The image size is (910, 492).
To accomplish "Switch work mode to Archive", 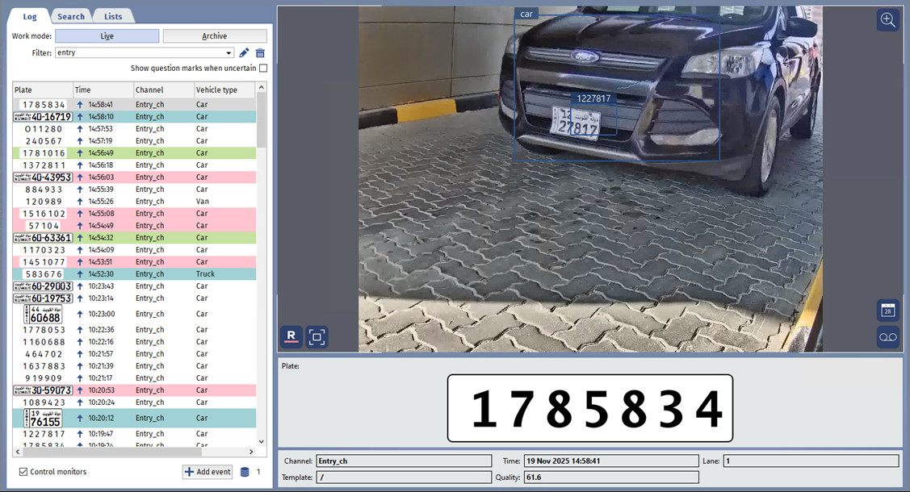I will tap(215, 36).
